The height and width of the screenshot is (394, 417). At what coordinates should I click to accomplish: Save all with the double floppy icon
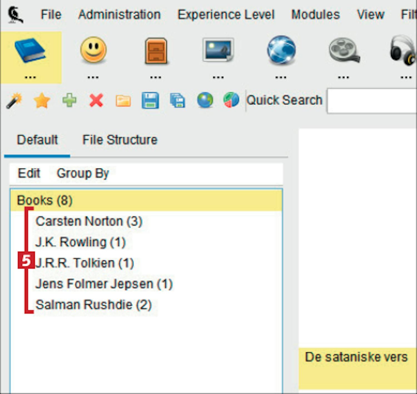[x=177, y=100]
